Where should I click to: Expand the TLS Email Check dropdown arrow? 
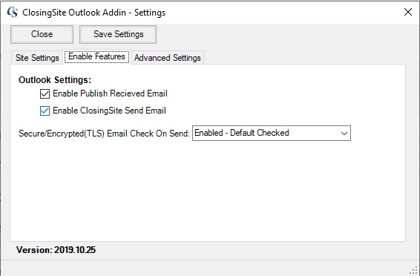pyautogui.click(x=344, y=133)
